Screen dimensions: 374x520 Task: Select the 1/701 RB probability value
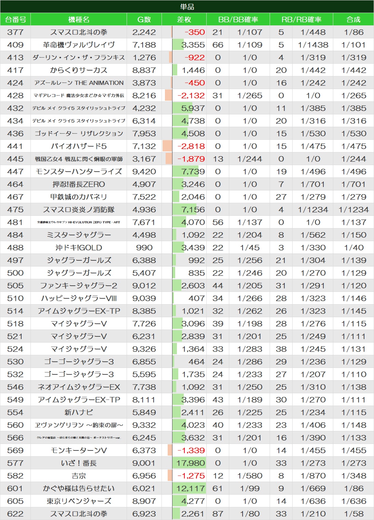click(313, 184)
